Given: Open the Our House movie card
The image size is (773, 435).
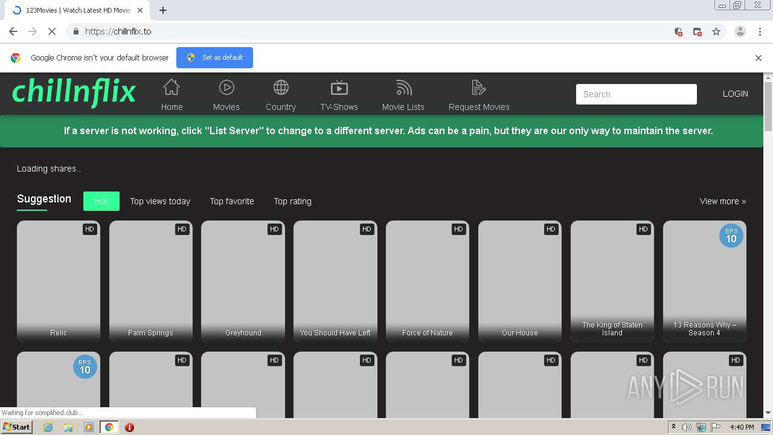Looking at the screenshot, I should (x=520, y=282).
